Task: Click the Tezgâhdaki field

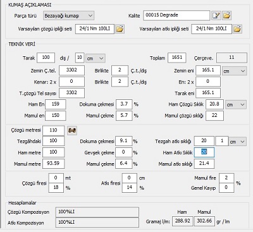Action: (54, 141)
